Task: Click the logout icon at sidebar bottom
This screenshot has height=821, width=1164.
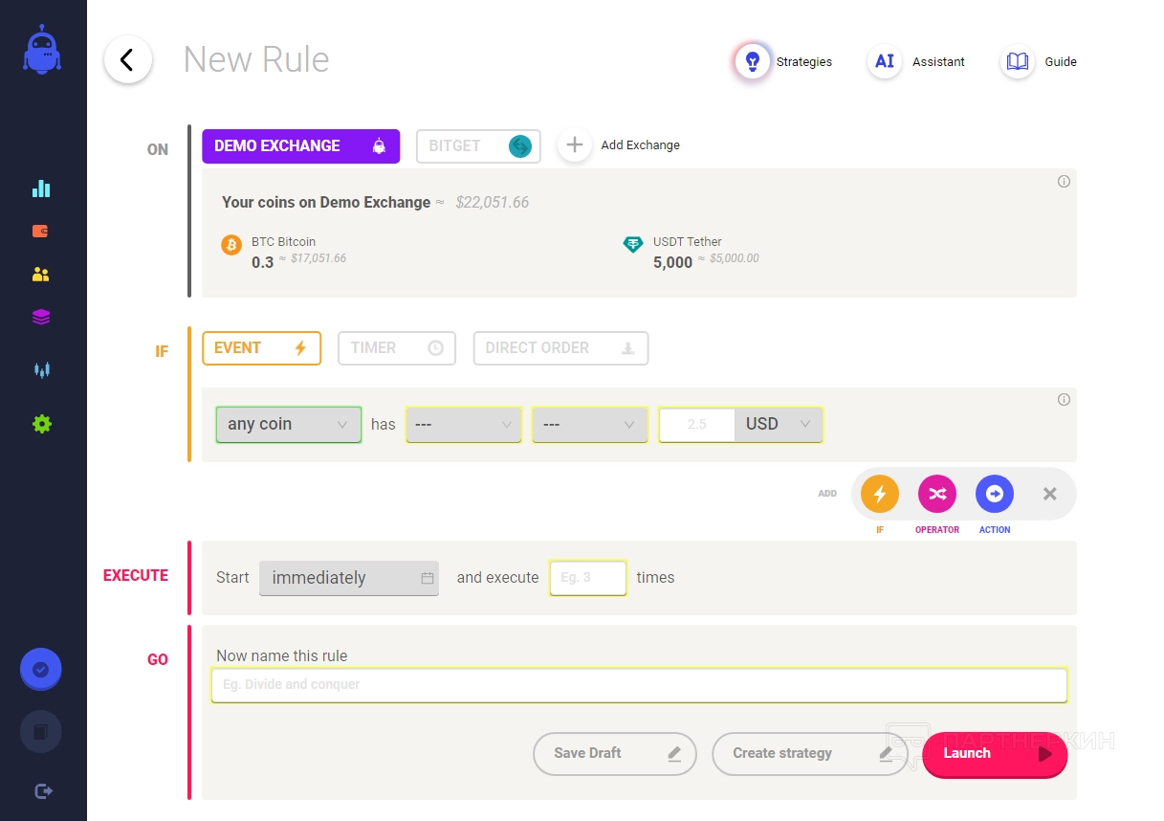Action: point(43,790)
